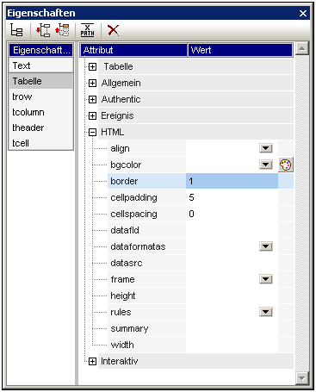Open the bgcolor color palette picker

click(x=286, y=165)
